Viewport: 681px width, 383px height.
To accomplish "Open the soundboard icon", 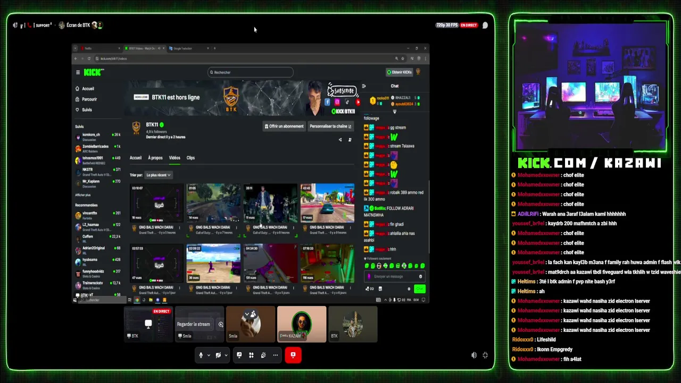I will click(x=263, y=355).
